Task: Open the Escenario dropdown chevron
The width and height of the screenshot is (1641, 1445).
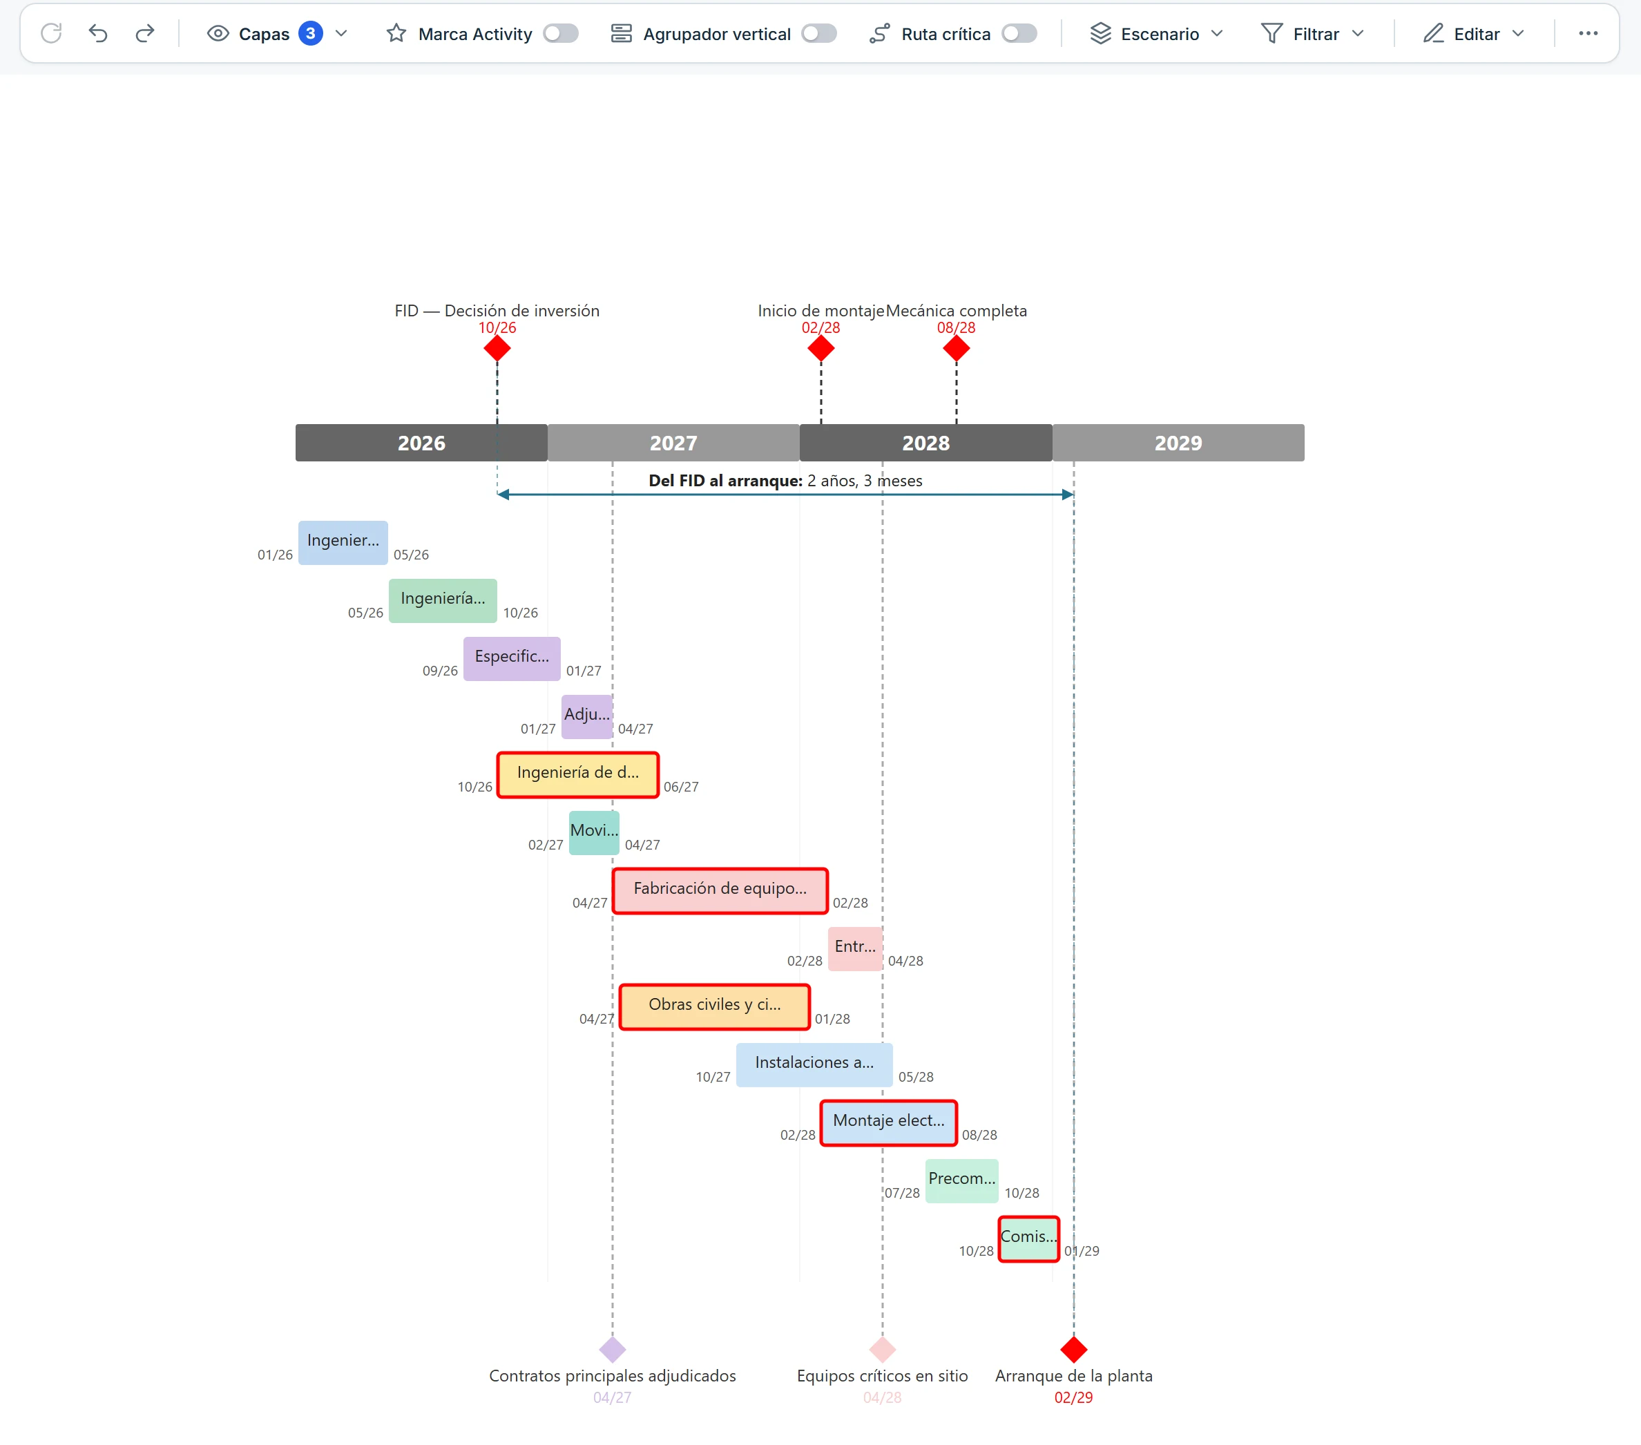Action: pos(1216,33)
